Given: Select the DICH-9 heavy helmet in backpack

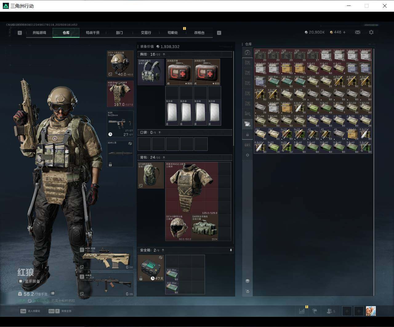Looking at the screenshot, I should 179,228.
